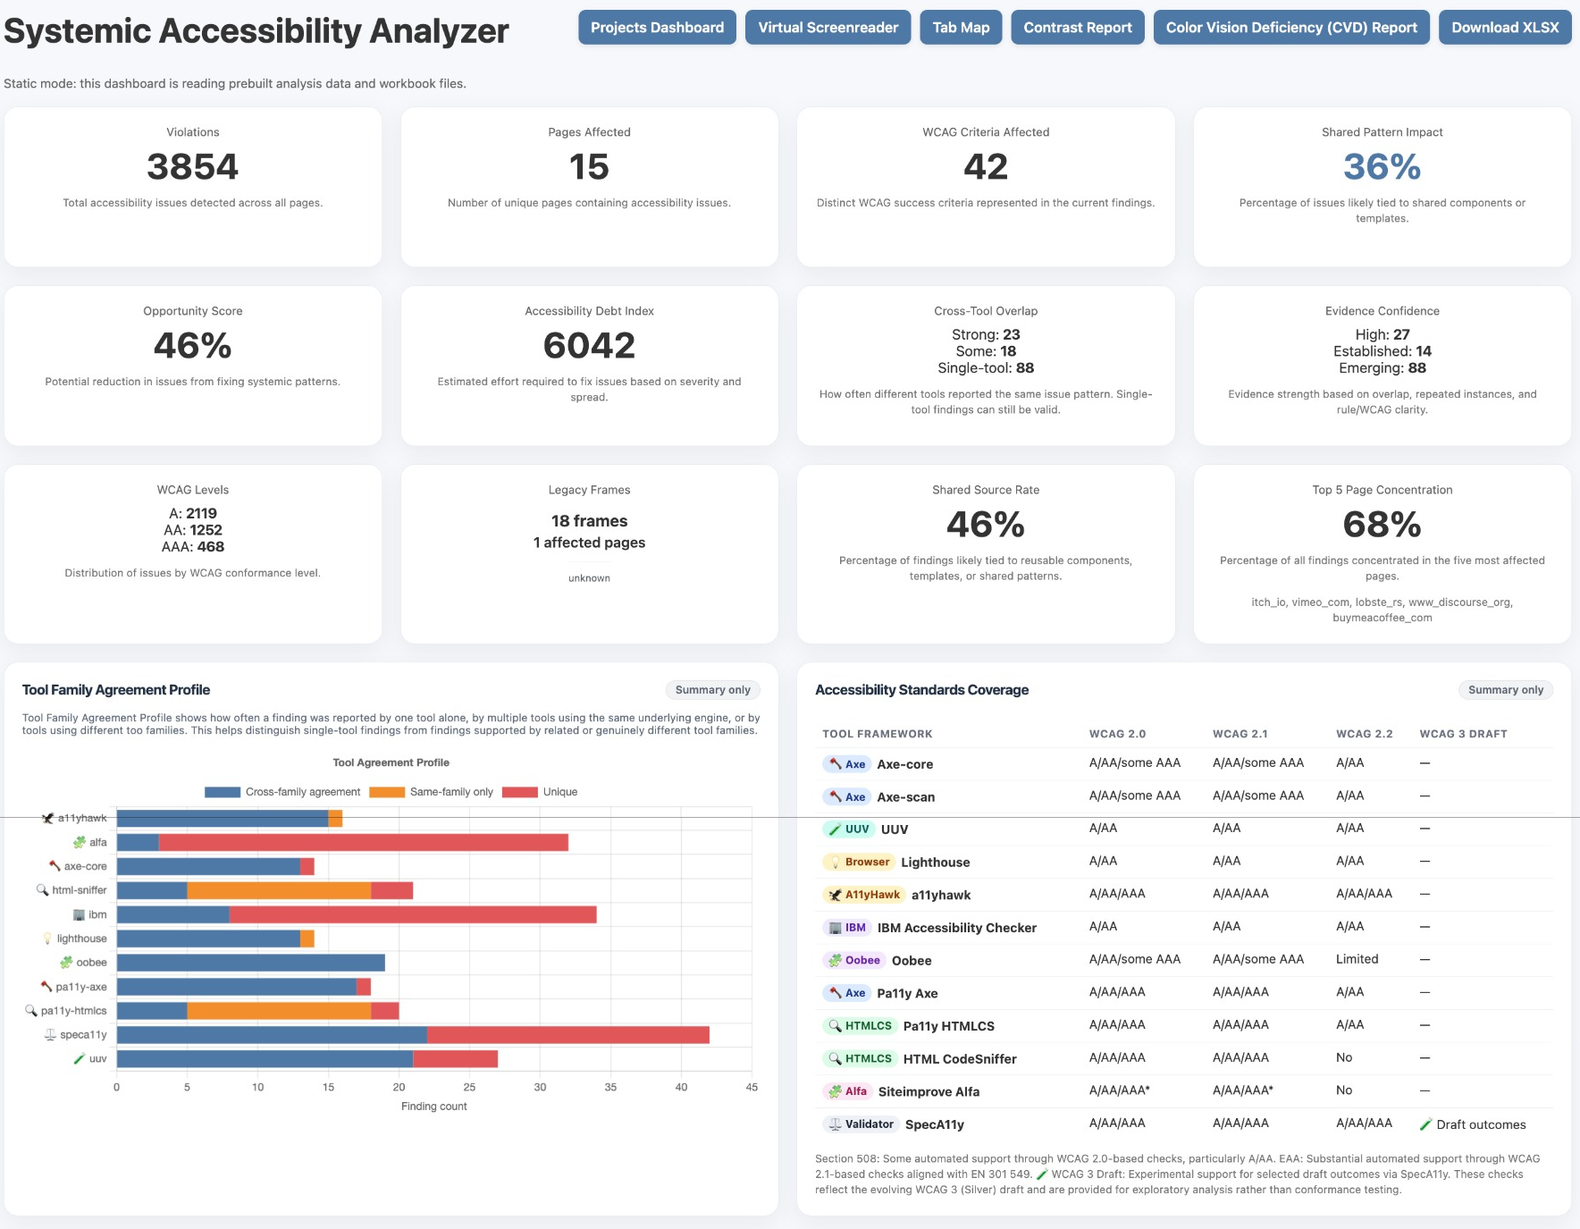This screenshot has width=1580, height=1229.
Task: Click the 18 frames text in Legacy Frames
Action: 589,521
